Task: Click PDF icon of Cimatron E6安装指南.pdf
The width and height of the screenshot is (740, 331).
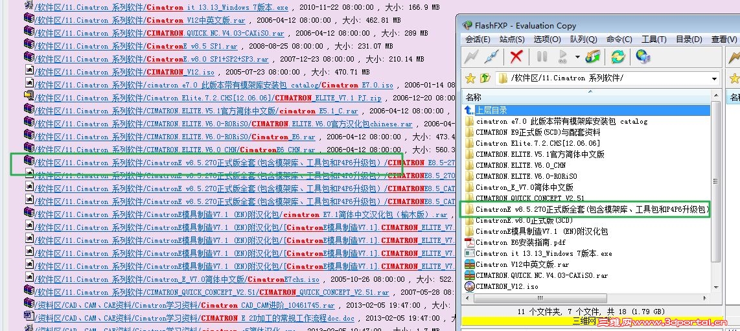Action: [469, 242]
